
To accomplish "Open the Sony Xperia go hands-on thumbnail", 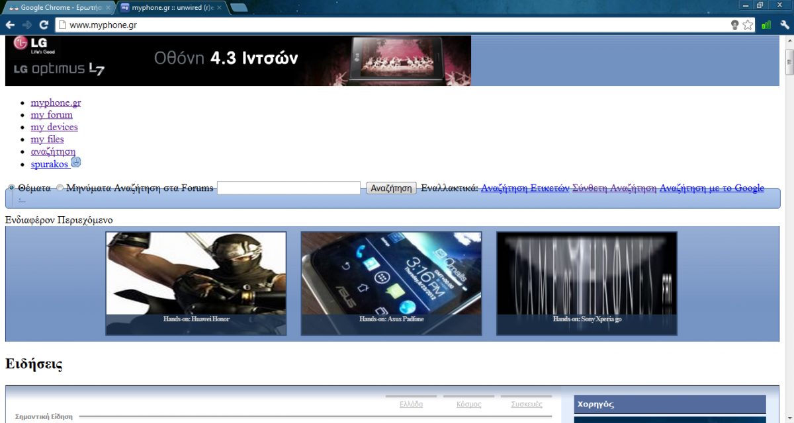I will 587,284.
